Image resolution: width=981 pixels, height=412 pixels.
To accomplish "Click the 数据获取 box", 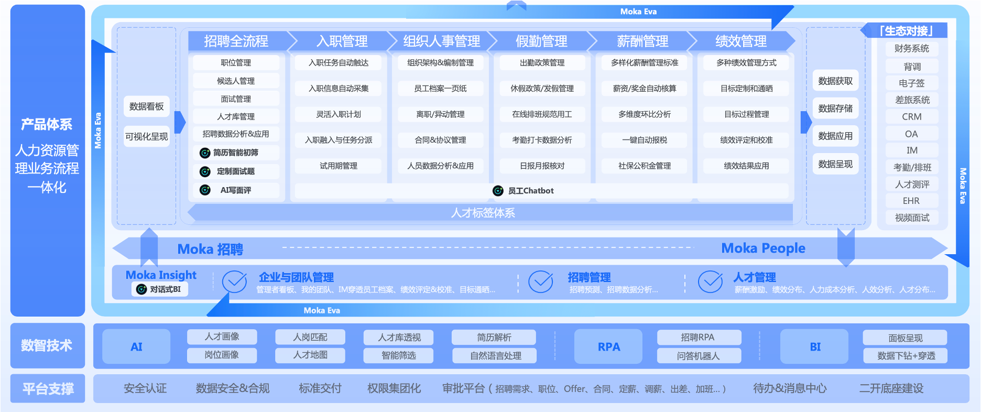I will pyautogui.click(x=835, y=81).
